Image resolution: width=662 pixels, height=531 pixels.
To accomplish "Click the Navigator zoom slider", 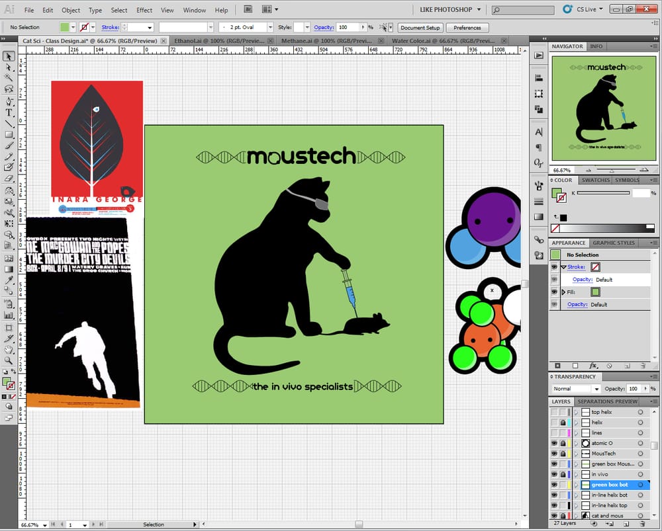I will 611,170.
